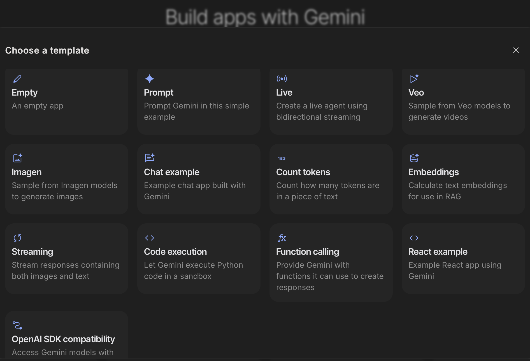Click the Veo video generation icon
The width and height of the screenshot is (530, 361).
tap(414, 79)
